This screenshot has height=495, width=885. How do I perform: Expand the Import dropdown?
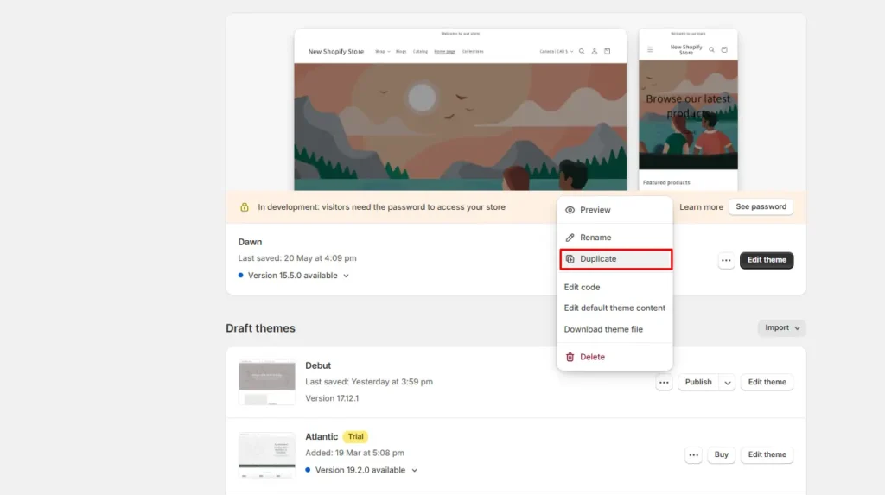pyautogui.click(x=781, y=328)
